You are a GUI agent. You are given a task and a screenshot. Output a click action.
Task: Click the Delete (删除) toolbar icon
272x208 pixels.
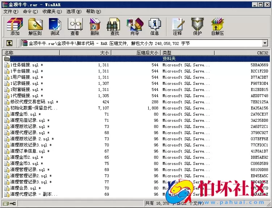(95, 26)
